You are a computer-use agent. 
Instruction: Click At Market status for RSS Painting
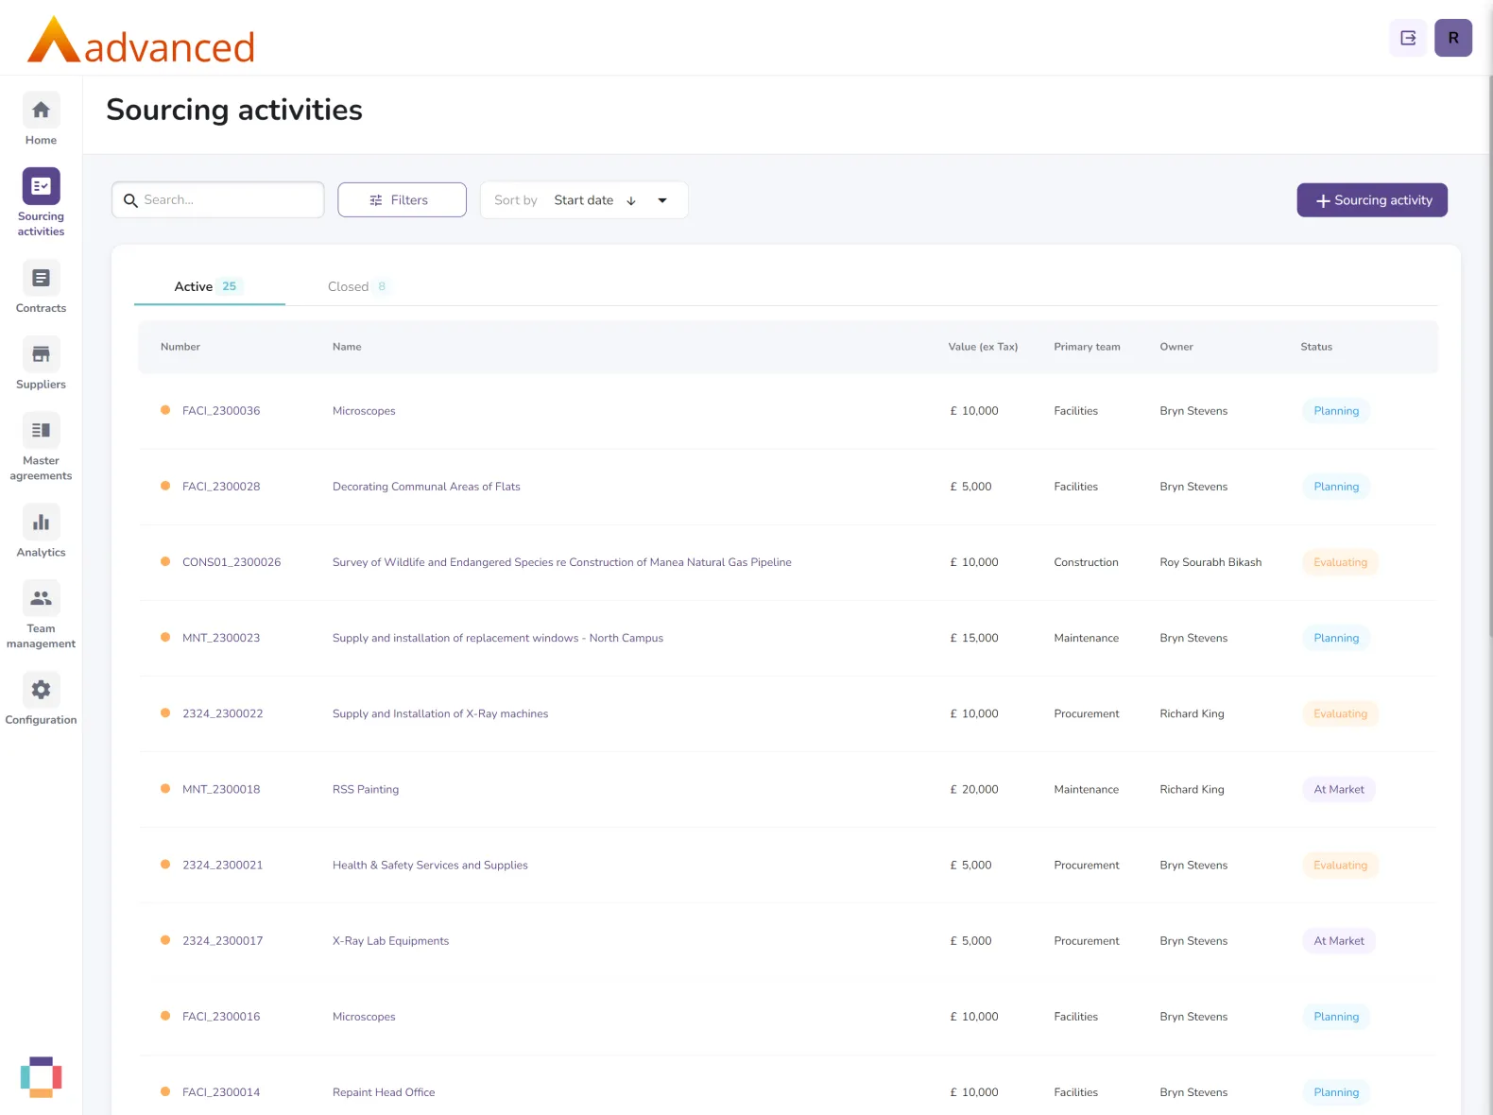pos(1339,789)
